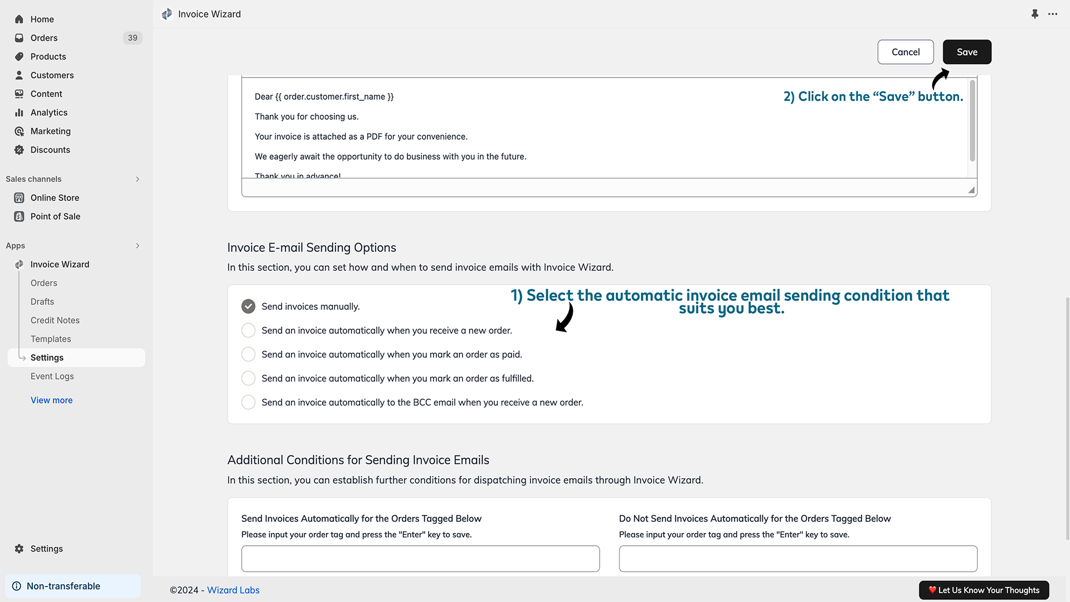
Task: Select send when order marked fulfilled
Action: (x=249, y=378)
